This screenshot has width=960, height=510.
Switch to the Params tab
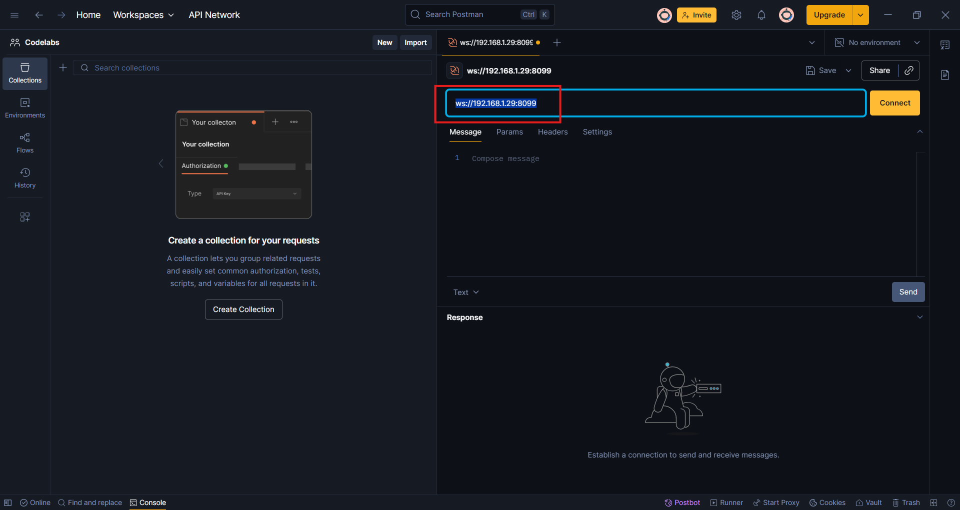pos(509,132)
